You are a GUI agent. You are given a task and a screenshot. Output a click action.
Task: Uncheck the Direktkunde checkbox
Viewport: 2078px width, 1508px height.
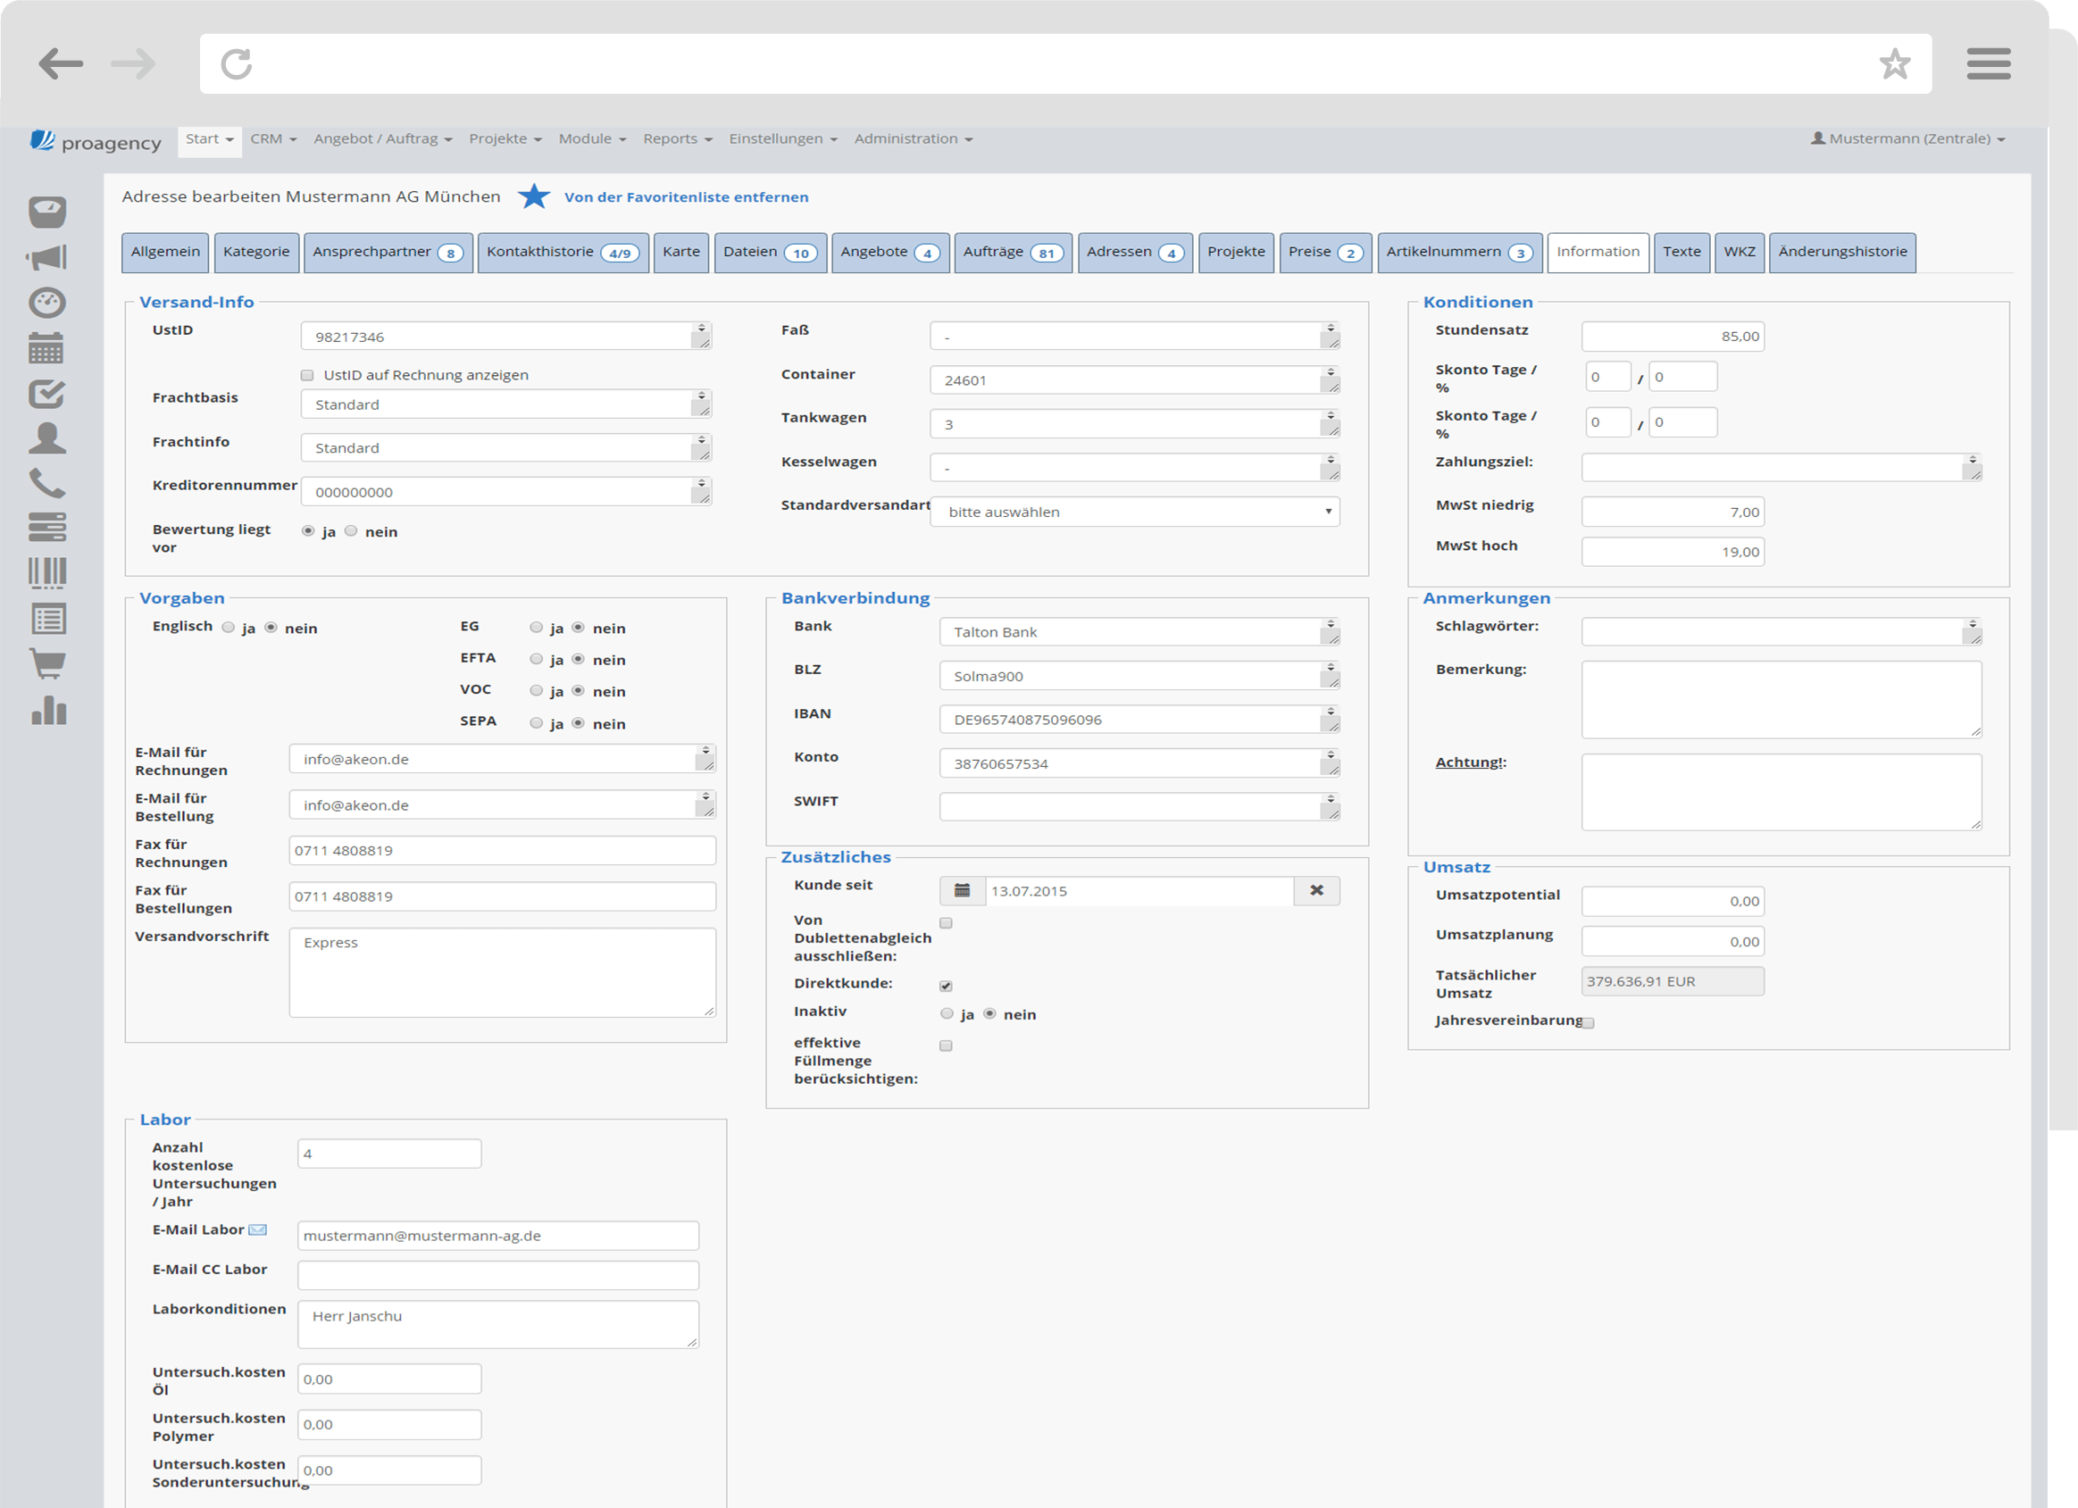tap(946, 986)
